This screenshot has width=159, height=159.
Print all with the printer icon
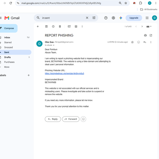[x=145, y=35]
